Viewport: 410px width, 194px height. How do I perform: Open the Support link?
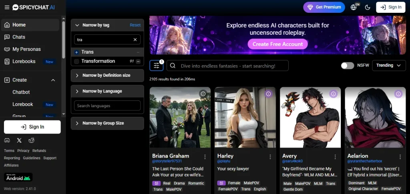point(50,158)
